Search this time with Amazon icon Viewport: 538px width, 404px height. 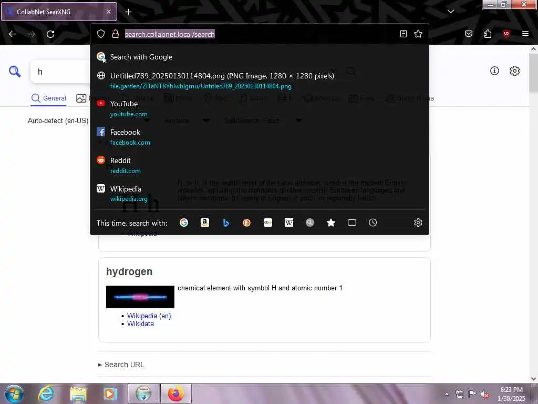[205, 223]
